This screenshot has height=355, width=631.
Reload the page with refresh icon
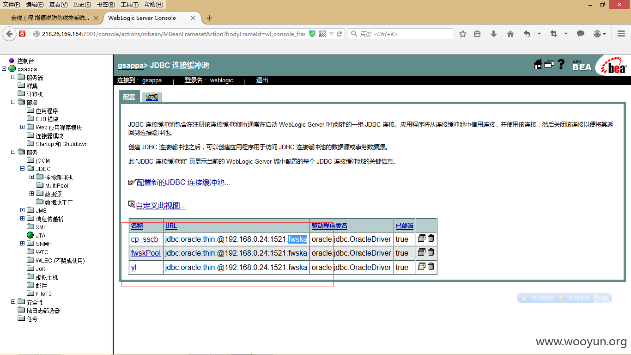[339, 34]
